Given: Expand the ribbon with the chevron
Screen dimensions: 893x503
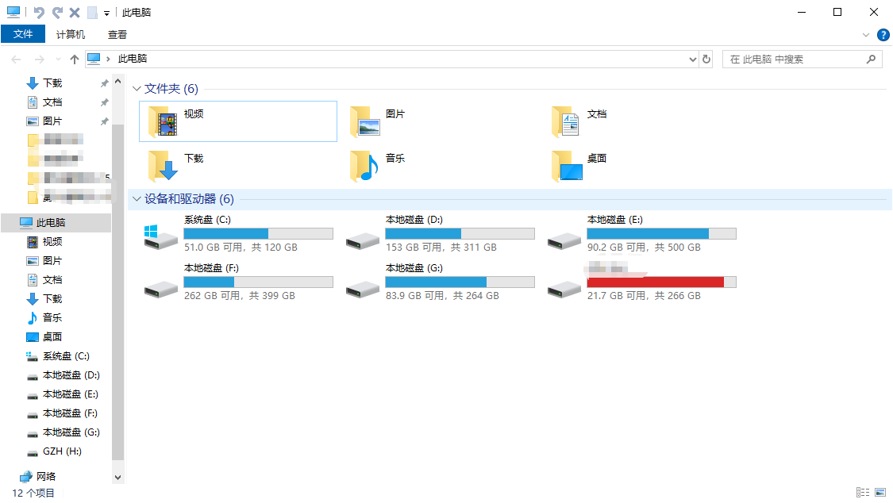Looking at the screenshot, I should tap(866, 35).
